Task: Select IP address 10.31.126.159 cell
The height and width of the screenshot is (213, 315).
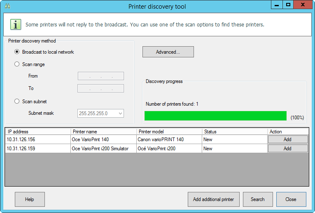Action: click(38, 149)
